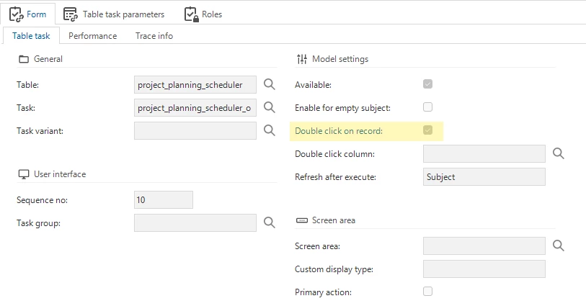Click the Table task tab

tap(31, 36)
